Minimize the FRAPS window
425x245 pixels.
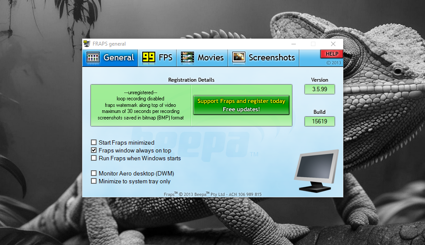pos(293,44)
